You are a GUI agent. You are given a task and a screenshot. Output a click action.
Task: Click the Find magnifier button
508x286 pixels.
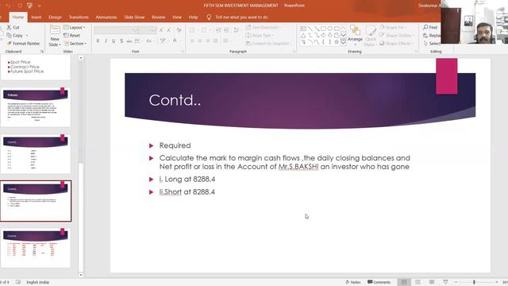tap(430, 27)
